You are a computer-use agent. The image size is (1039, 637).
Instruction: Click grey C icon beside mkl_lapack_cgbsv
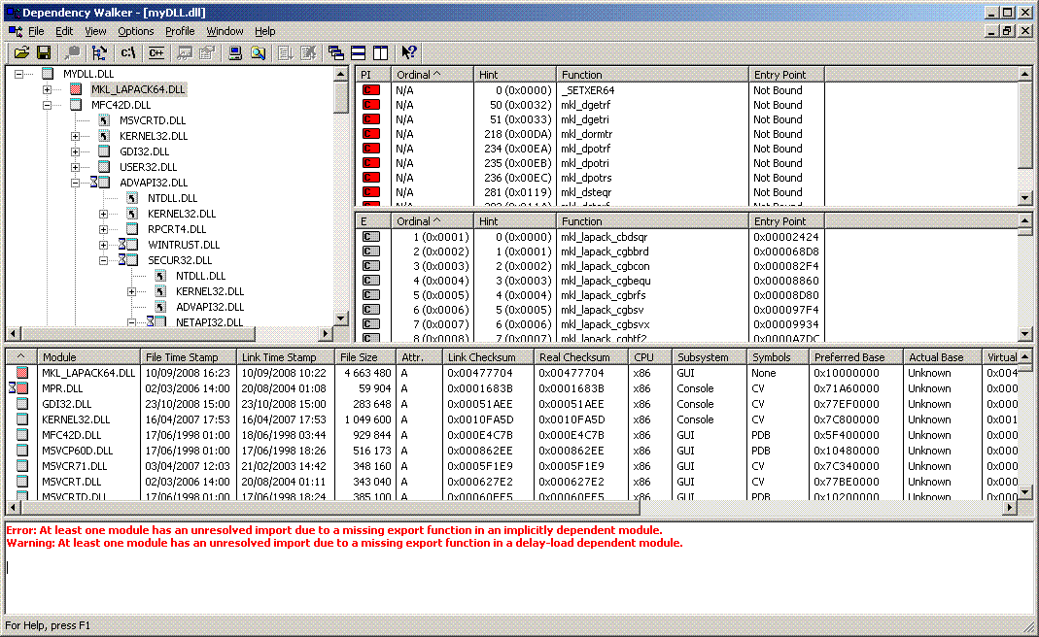[x=371, y=309]
